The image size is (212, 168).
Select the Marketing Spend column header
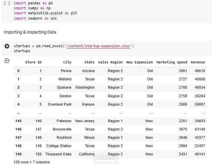coord(172,62)
